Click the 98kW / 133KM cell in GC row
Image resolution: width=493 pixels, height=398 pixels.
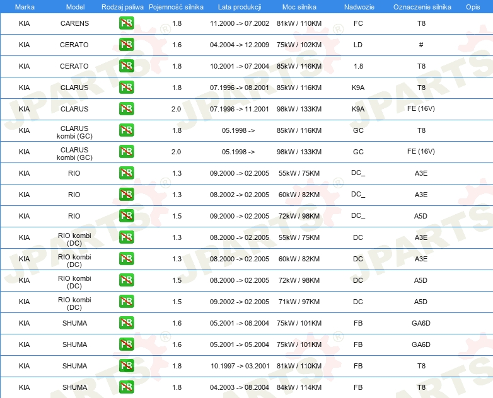pyautogui.click(x=299, y=152)
